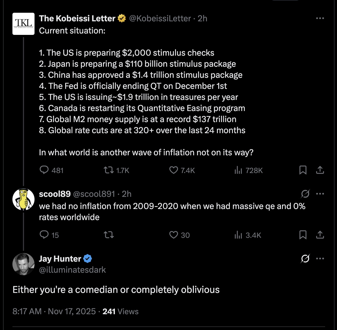This screenshot has width=337, height=330.
Task: Click Grok icon on Jay Hunter's post
Action: (305, 259)
